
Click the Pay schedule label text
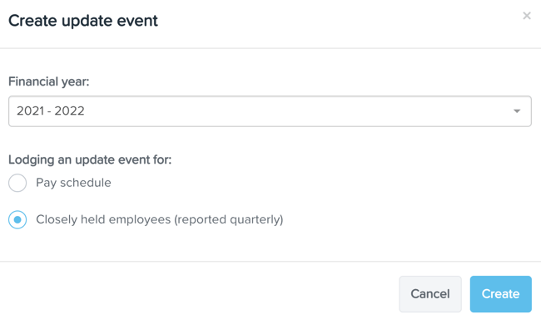click(x=73, y=183)
